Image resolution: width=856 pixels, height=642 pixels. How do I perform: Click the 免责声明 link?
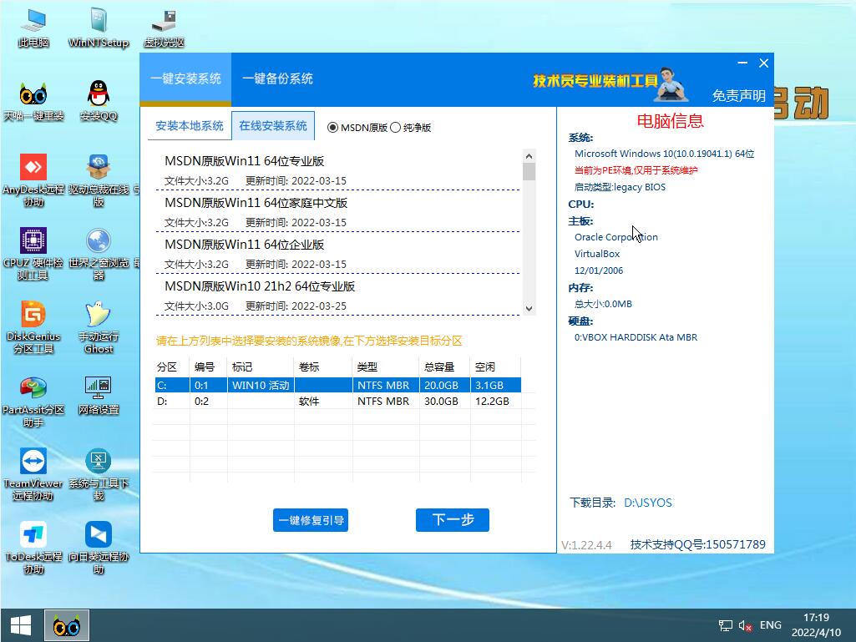point(738,96)
